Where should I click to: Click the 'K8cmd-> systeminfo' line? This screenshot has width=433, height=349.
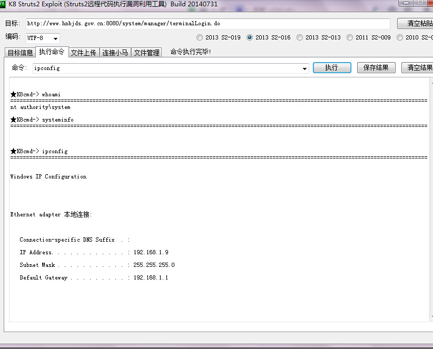pyautogui.click(x=42, y=119)
